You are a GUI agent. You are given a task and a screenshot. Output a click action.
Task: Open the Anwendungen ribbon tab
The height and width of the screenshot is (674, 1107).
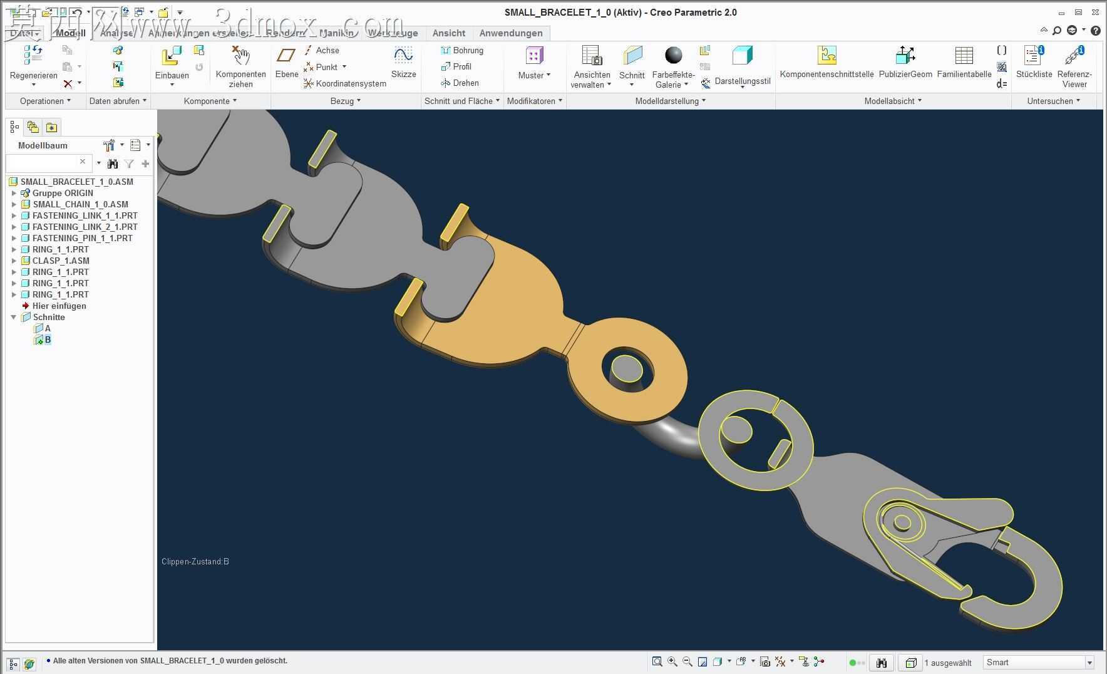pyautogui.click(x=511, y=33)
